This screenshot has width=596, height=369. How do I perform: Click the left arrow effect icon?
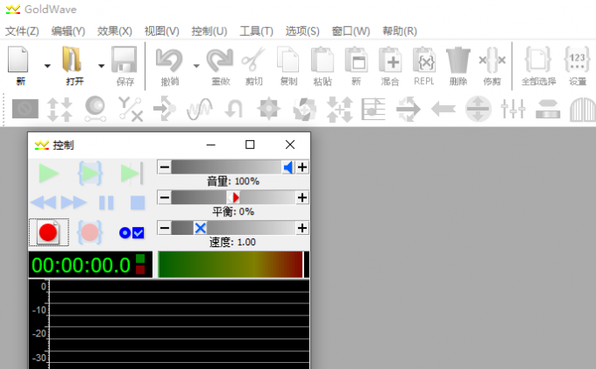click(x=443, y=109)
